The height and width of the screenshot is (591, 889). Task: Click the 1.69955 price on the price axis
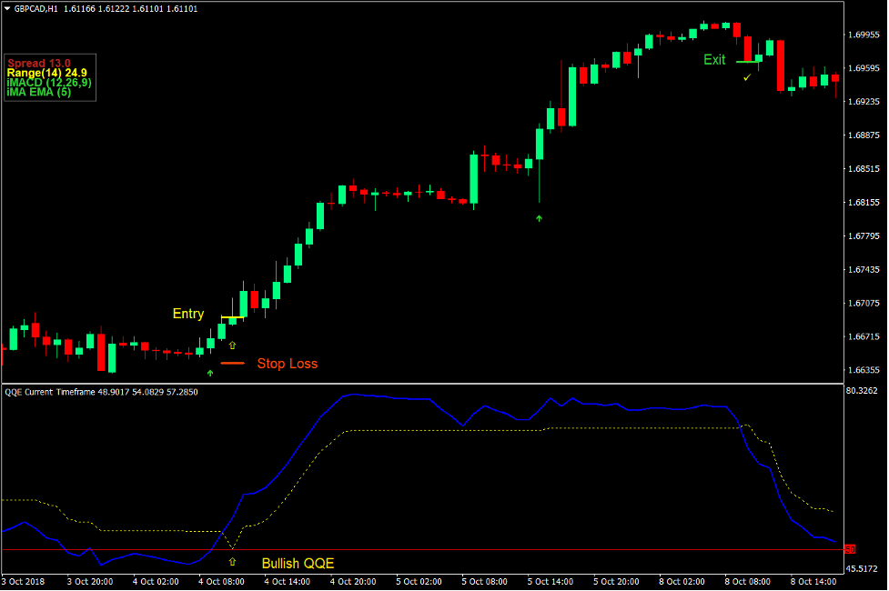click(x=862, y=35)
